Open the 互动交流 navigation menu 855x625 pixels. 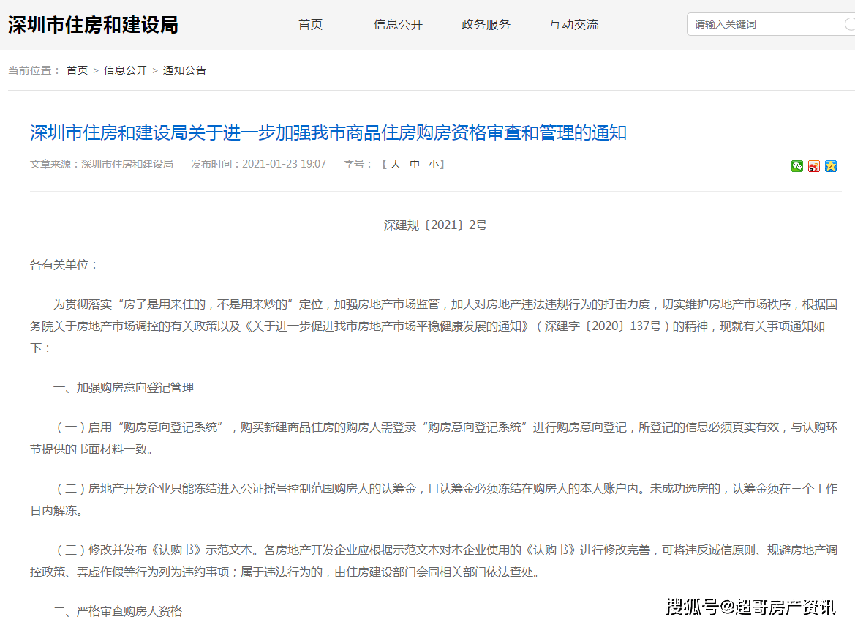573,23
